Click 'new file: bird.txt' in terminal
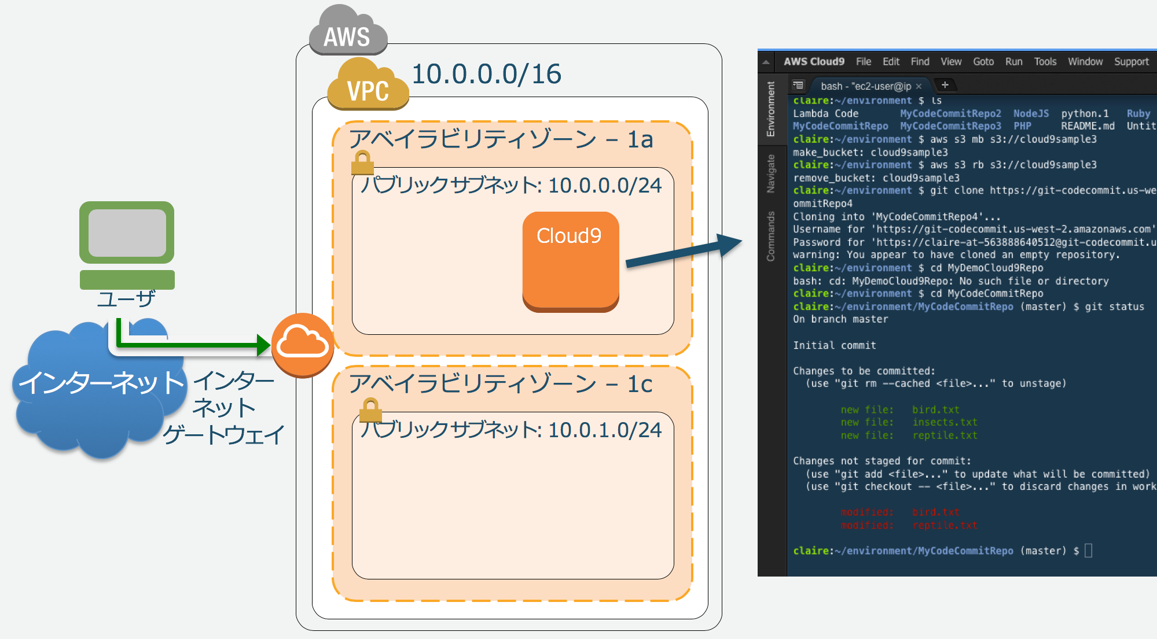This screenshot has height=639, width=1157. [900, 409]
